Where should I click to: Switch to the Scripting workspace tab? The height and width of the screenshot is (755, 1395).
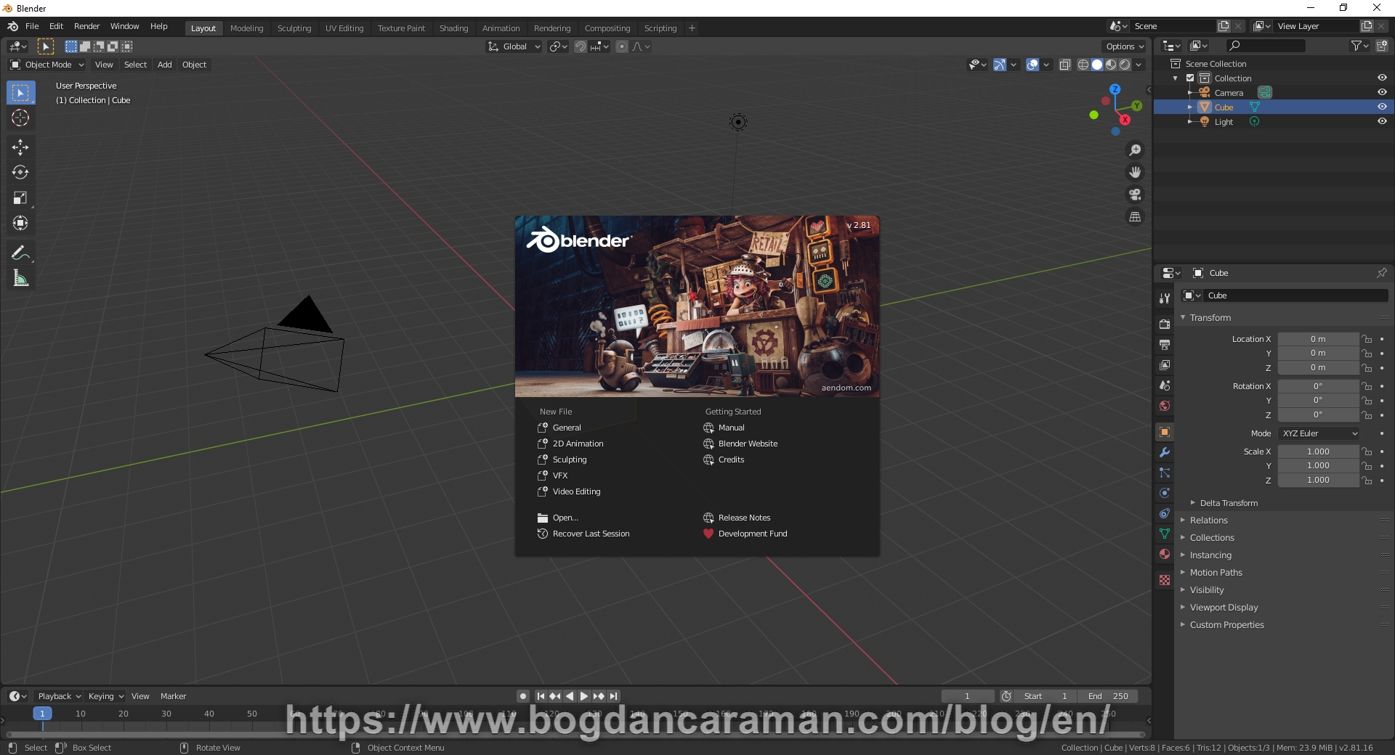[x=660, y=28]
